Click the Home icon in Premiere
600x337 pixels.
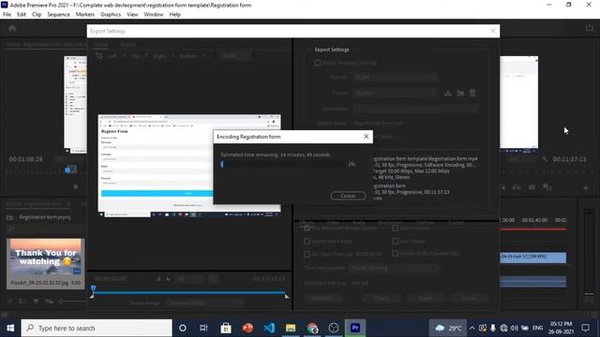[x=12, y=28]
